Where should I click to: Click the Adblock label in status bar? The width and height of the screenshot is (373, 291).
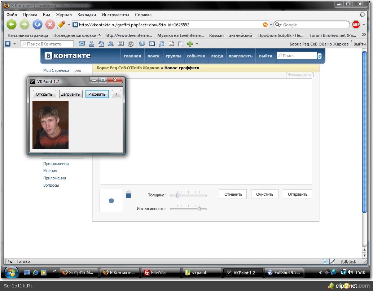(348, 261)
